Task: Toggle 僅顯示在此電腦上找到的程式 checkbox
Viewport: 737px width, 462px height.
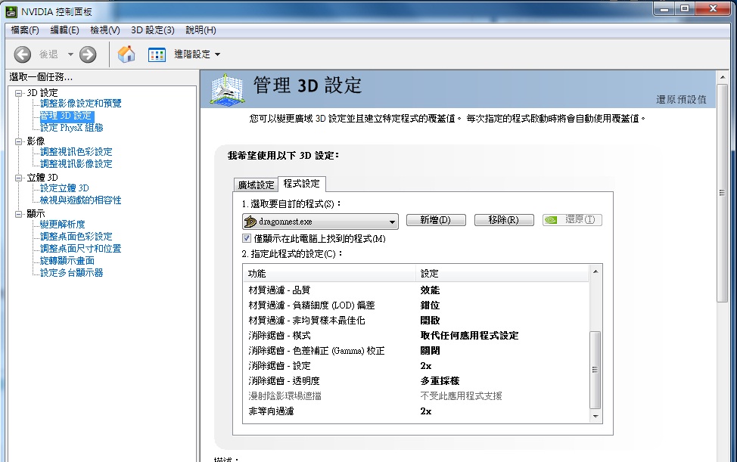Action: 247,239
